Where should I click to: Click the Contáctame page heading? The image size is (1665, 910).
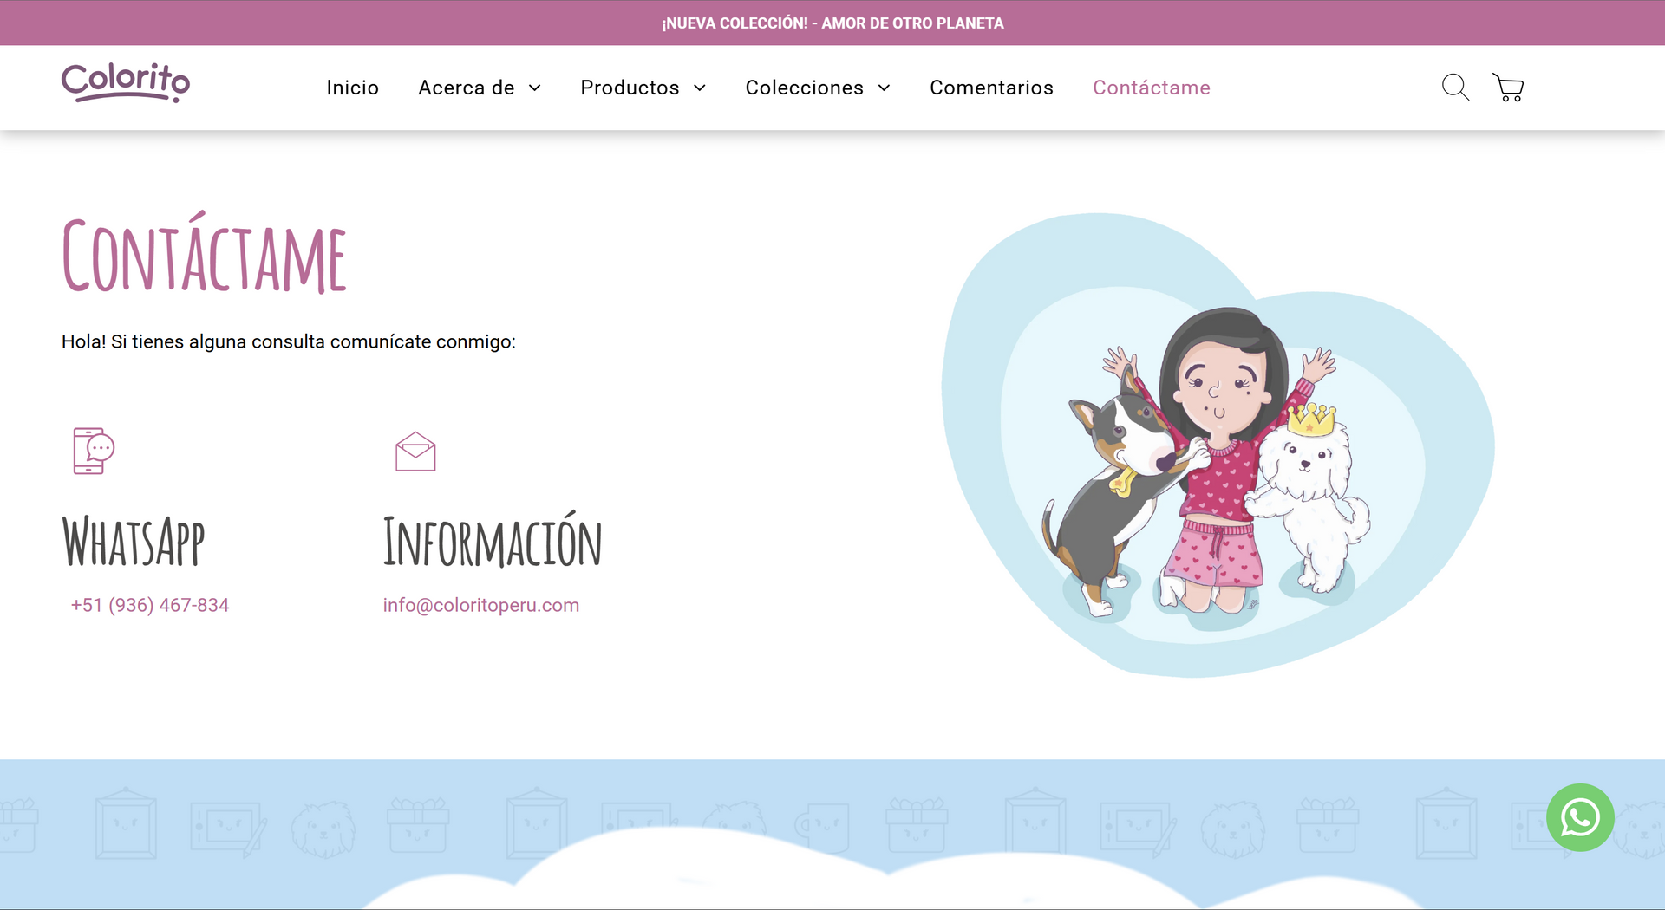[203, 256]
